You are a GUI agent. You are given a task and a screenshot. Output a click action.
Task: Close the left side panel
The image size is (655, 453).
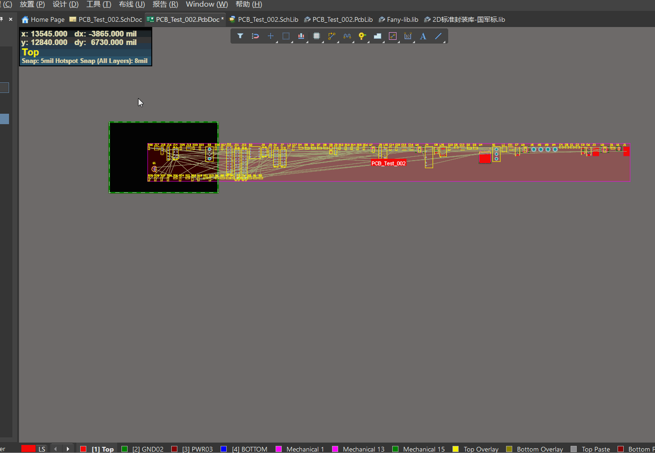coord(10,19)
